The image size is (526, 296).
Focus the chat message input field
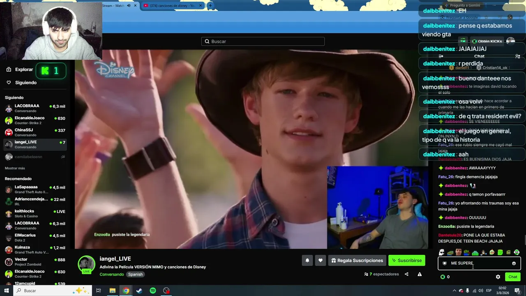point(479,263)
